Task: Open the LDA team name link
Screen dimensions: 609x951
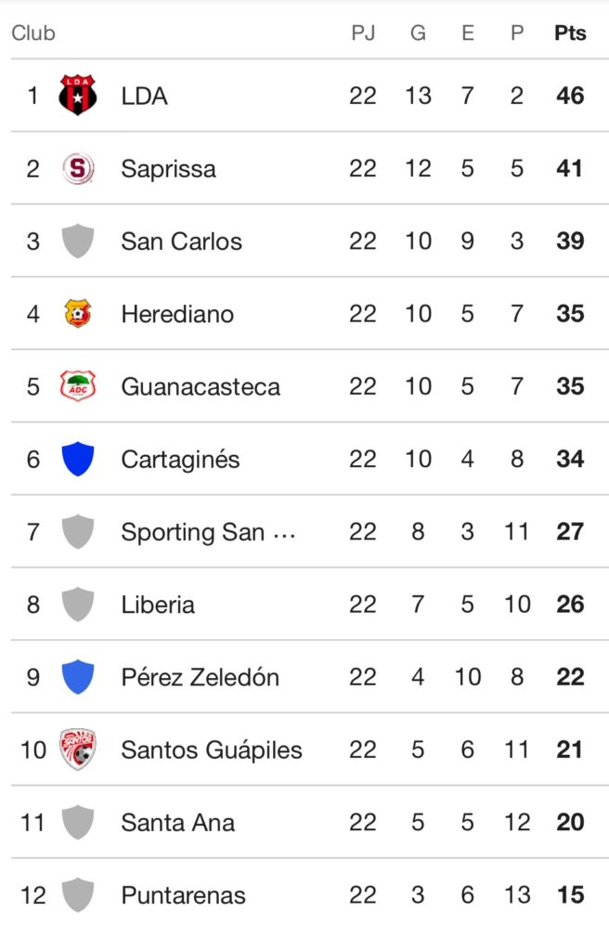Action: [144, 96]
